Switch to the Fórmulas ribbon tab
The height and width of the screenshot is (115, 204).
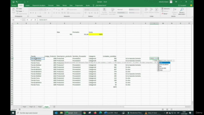(51, 5)
